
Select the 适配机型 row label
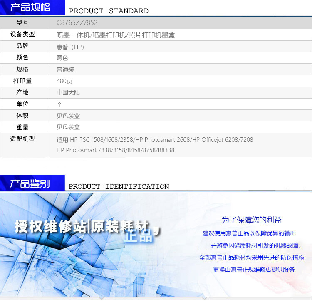pos(22,139)
